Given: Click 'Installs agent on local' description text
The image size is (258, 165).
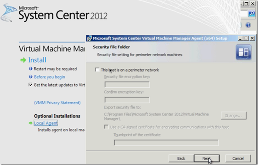Looking at the screenshot, I should pos(62,130).
